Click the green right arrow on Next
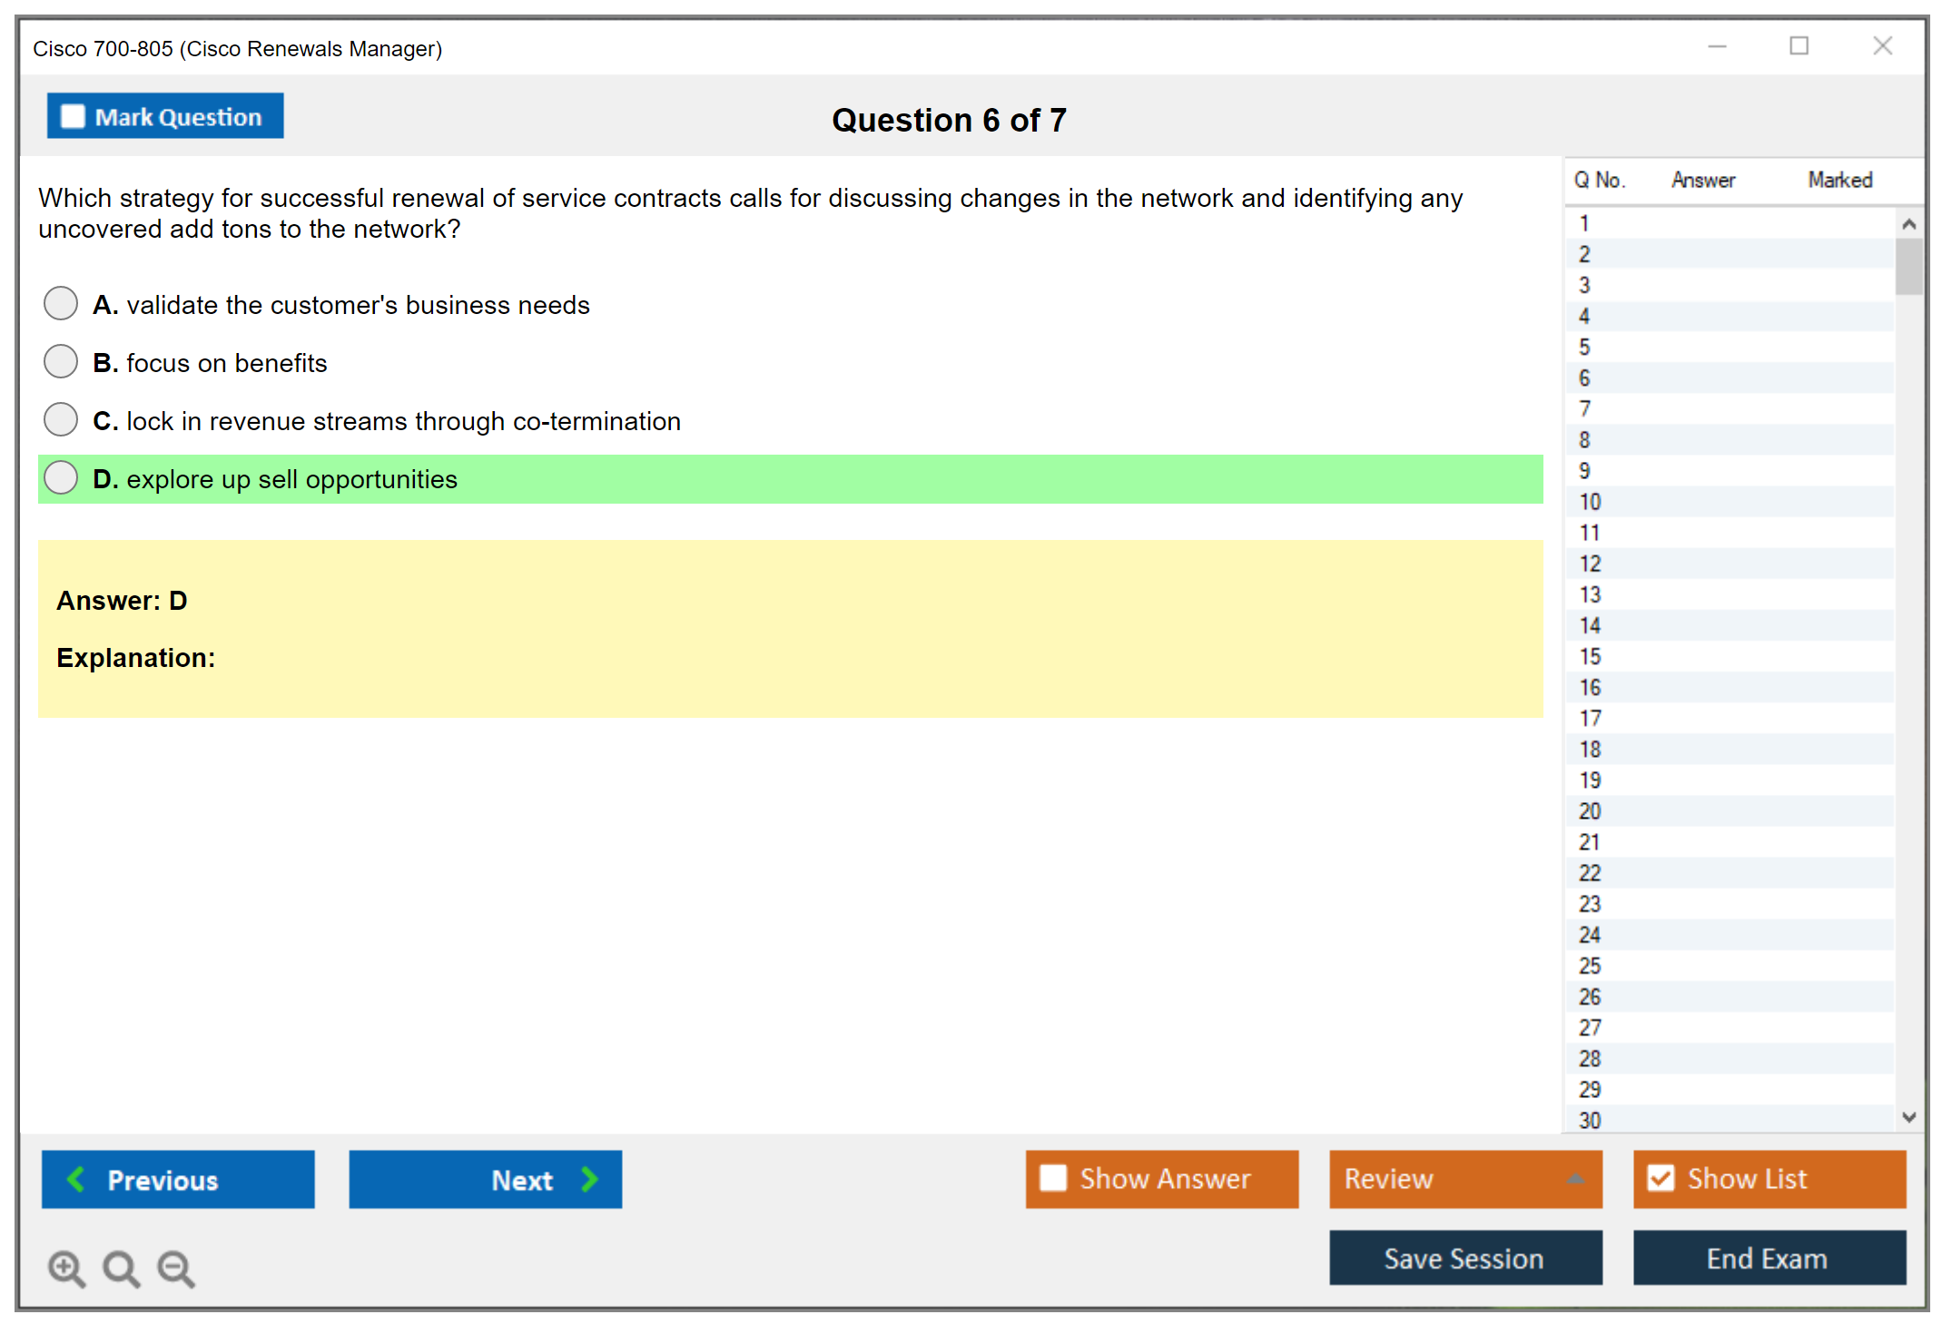The width and height of the screenshot is (1952, 1334). tap(589, 1179)
